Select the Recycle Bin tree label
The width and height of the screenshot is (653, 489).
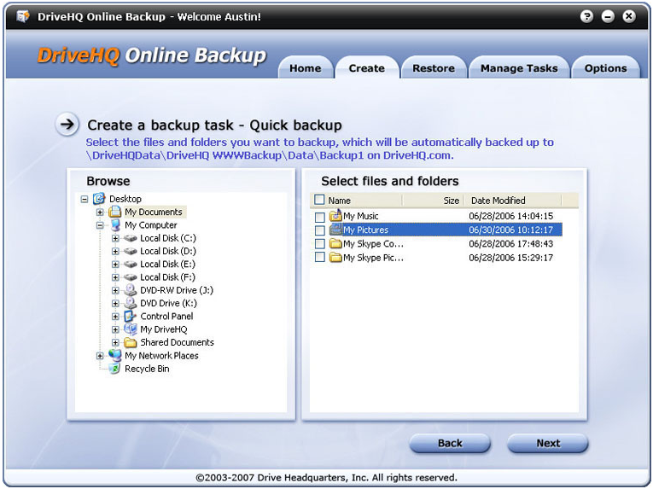pos(147,369)
